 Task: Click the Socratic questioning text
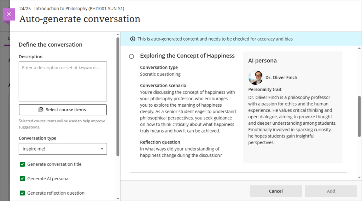(x=160, y=74)
